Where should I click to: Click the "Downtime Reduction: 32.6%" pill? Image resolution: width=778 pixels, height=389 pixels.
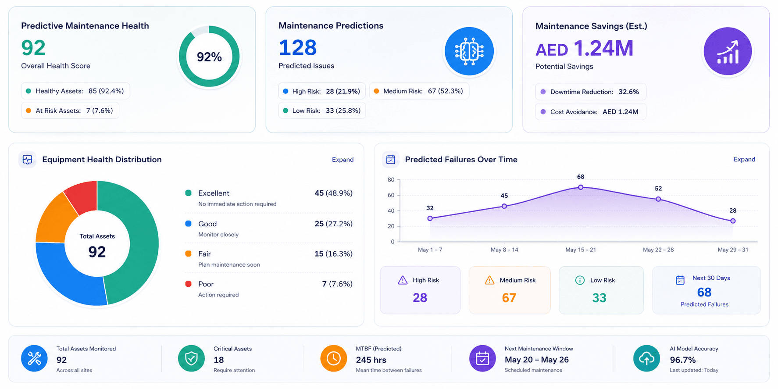click(x=590, y=92)
